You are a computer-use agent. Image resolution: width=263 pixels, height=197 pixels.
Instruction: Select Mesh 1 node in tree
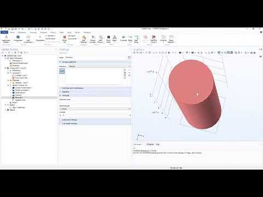click(14, 102)
